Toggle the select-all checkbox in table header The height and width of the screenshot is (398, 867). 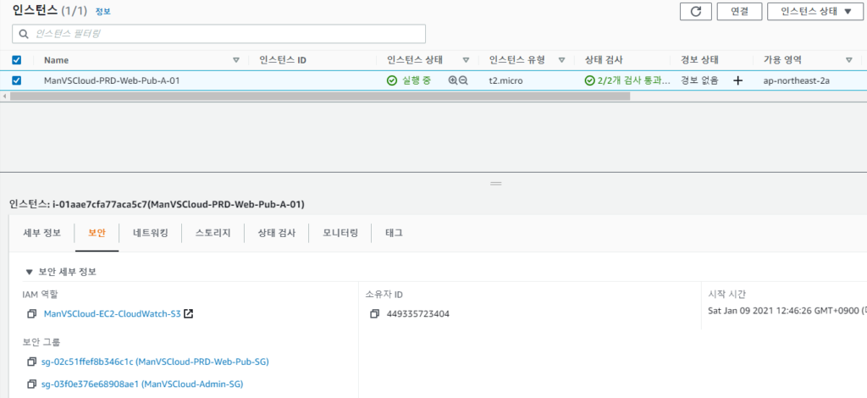[17, 60]
